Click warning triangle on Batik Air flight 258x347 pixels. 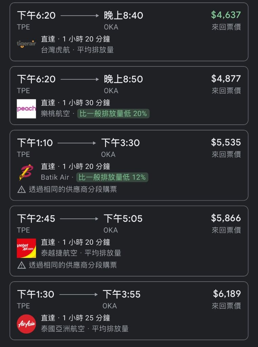pyautogui.click(x=22, y=189)
